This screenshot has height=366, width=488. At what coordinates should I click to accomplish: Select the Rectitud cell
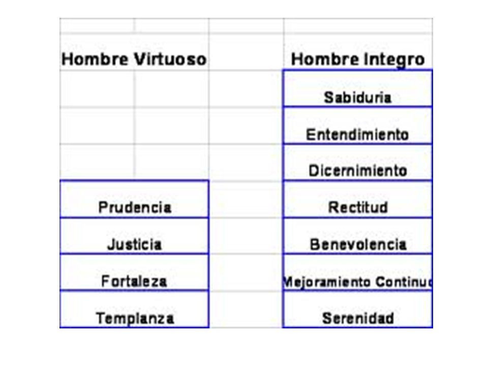tap(358, 199)
